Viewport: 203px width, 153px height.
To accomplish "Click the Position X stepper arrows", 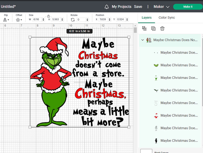I will point(110,20).
